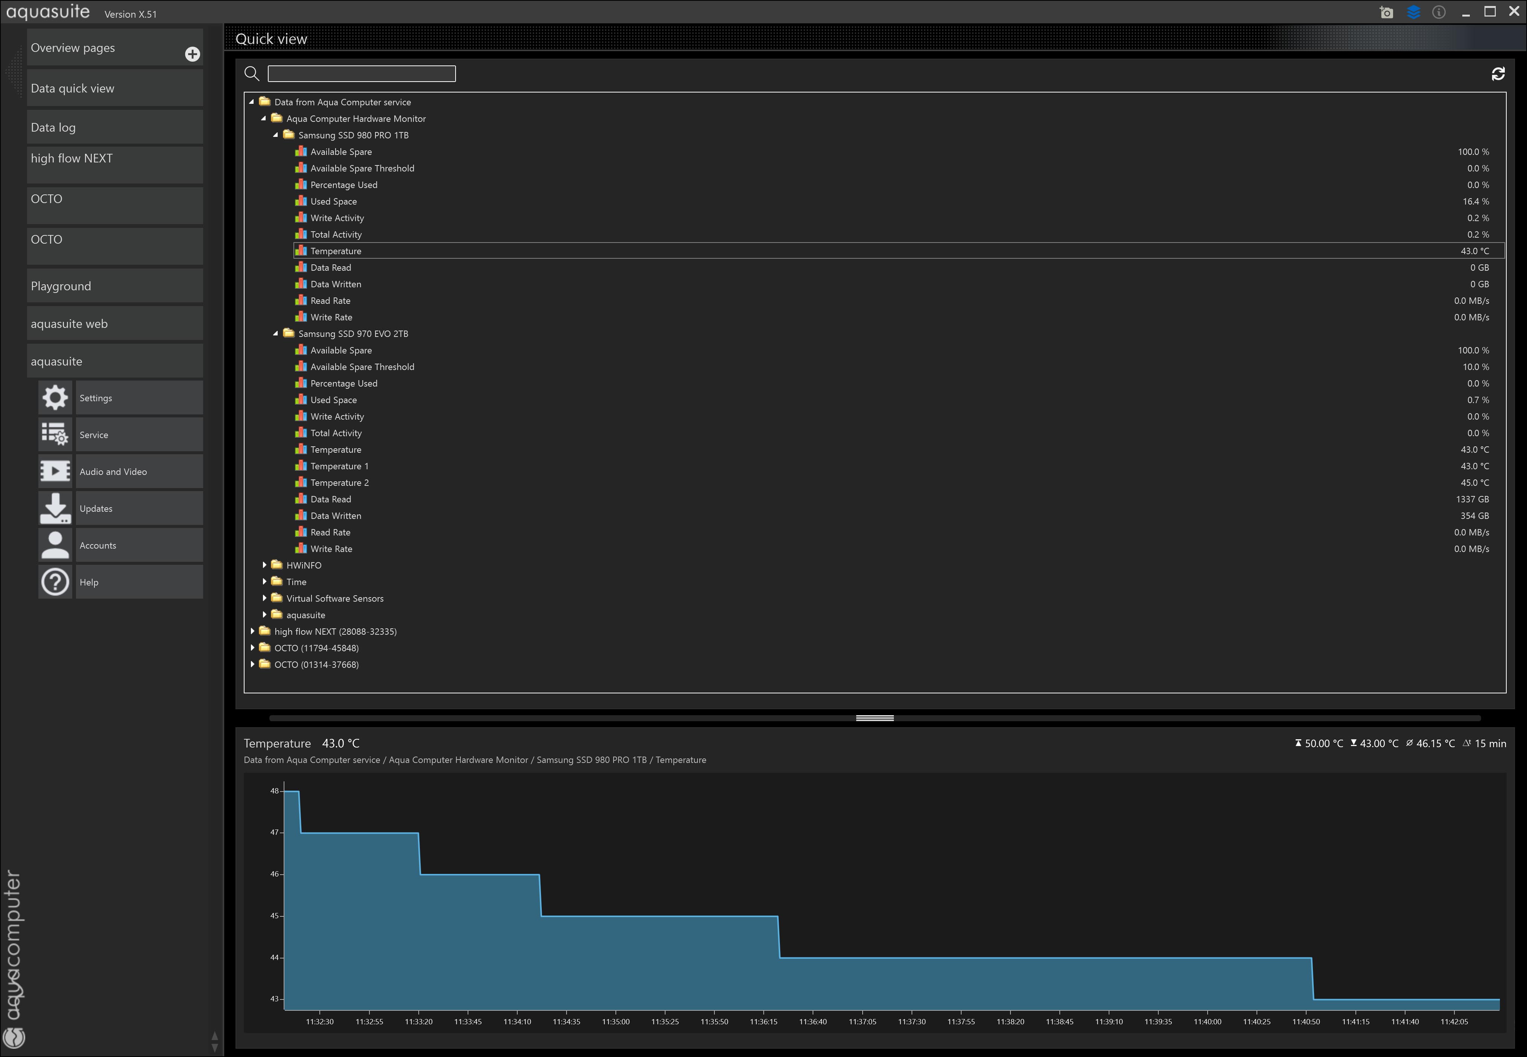Collapse the Samsung SSD 980 PRO 1TB node
Image resolution: width=1527 pixels, height=1057 pixels.
click(276, 135)
